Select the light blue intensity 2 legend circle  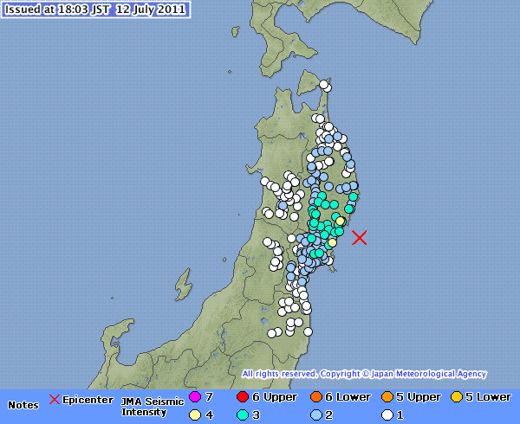[314, 414]
